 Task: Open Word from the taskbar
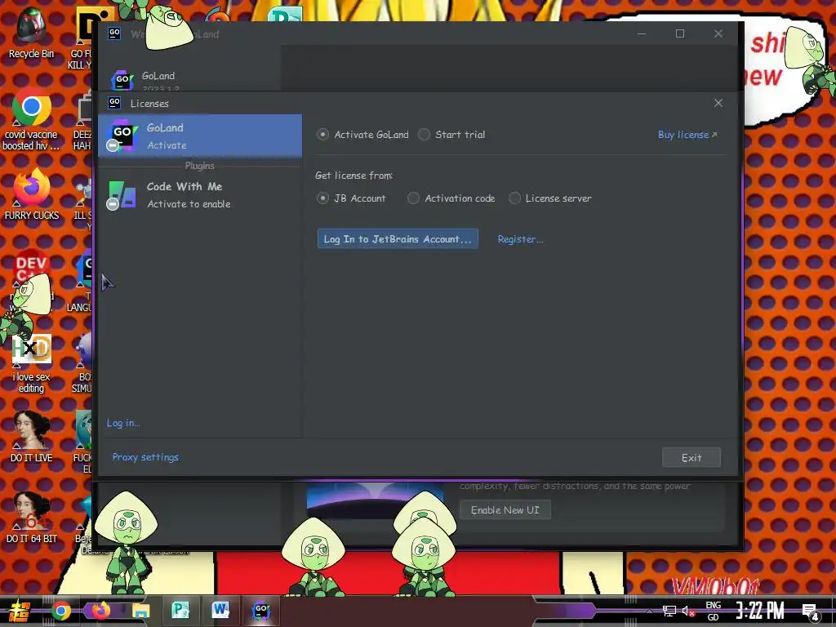pyautogui.click(x=220, y=611)
